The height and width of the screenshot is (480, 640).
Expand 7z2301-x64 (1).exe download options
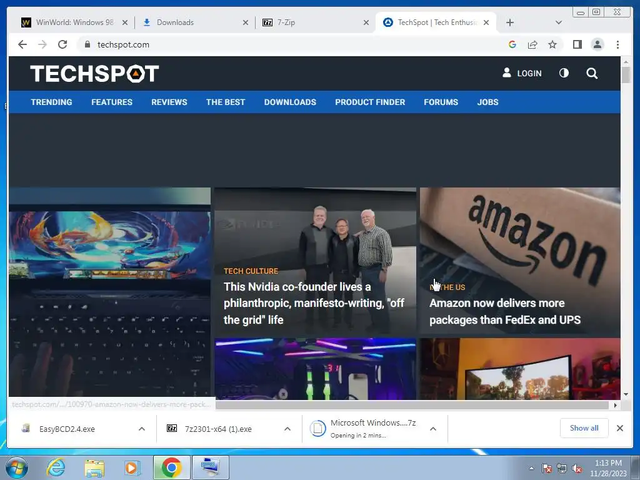(287, 429)
